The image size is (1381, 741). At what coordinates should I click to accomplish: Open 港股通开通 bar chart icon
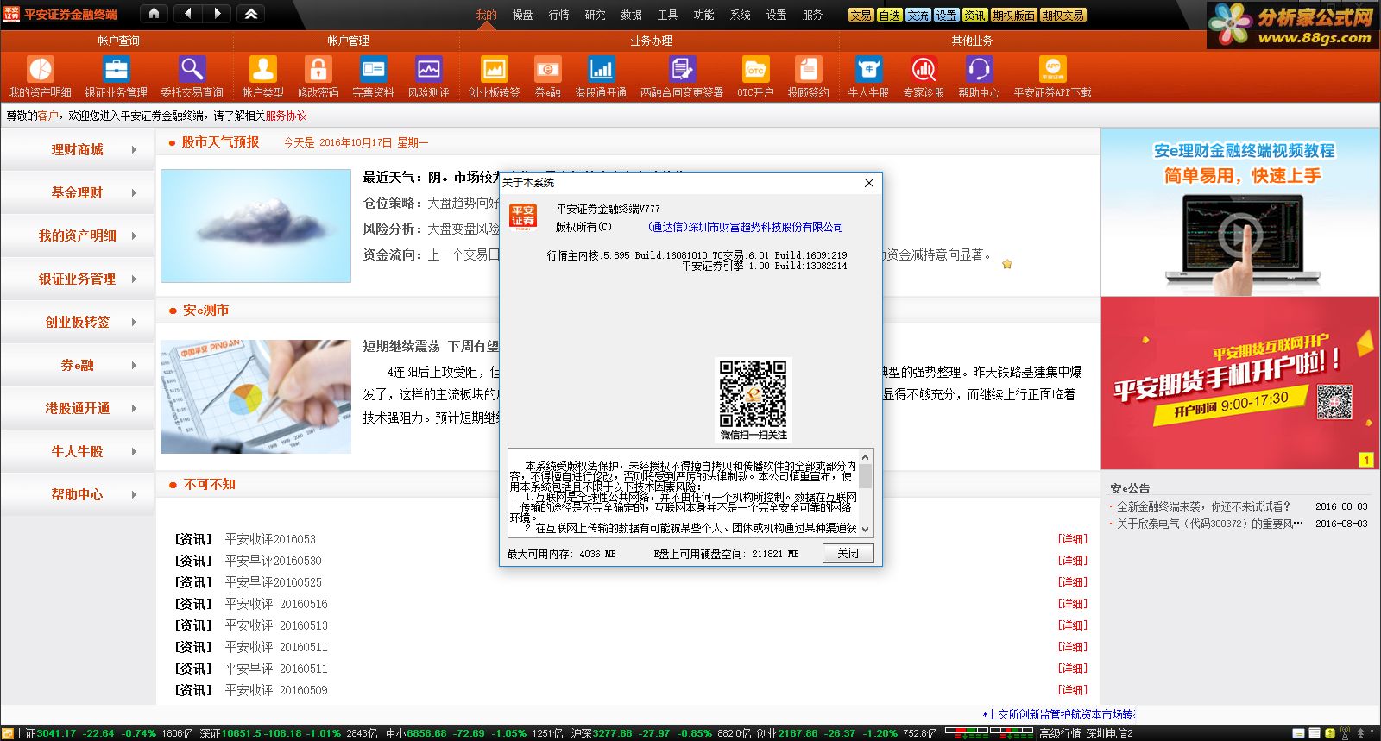tap(601, 69)
